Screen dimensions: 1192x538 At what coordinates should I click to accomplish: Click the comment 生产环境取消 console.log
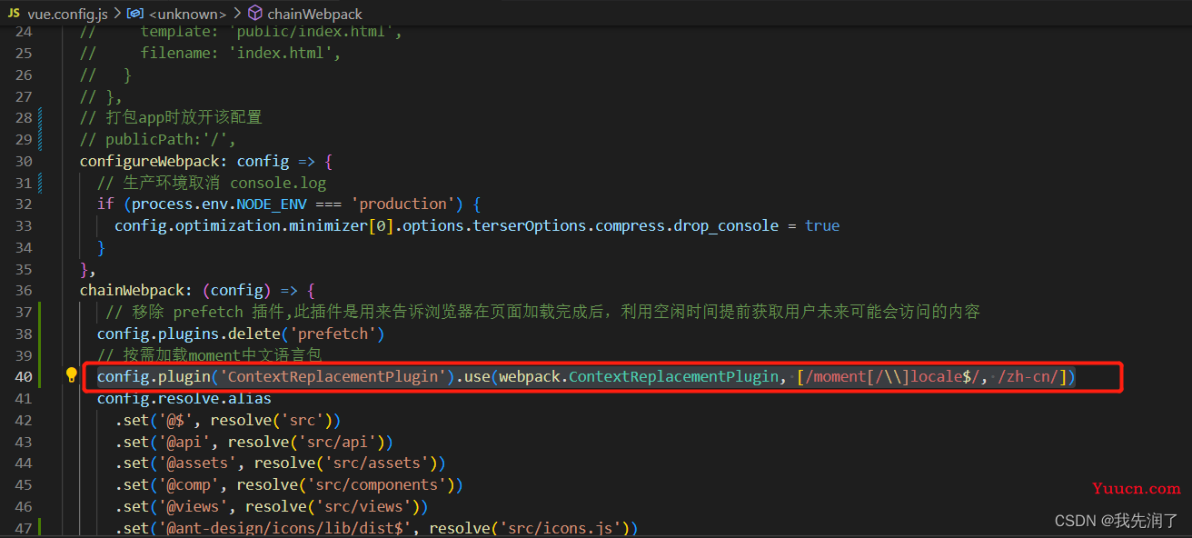coord(212,183)
